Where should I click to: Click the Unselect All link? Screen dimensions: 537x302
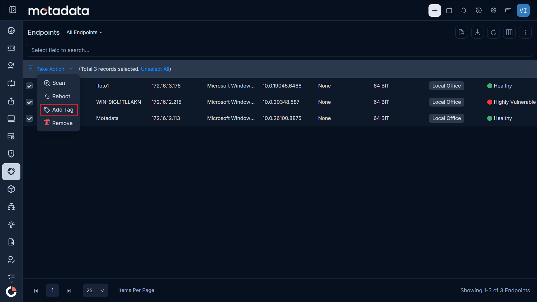[155, 69]
